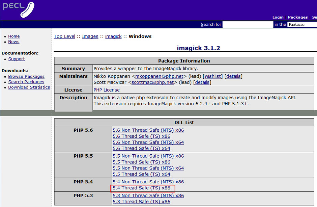
Task: Open Download Statistics link
Action: point(29,87)
